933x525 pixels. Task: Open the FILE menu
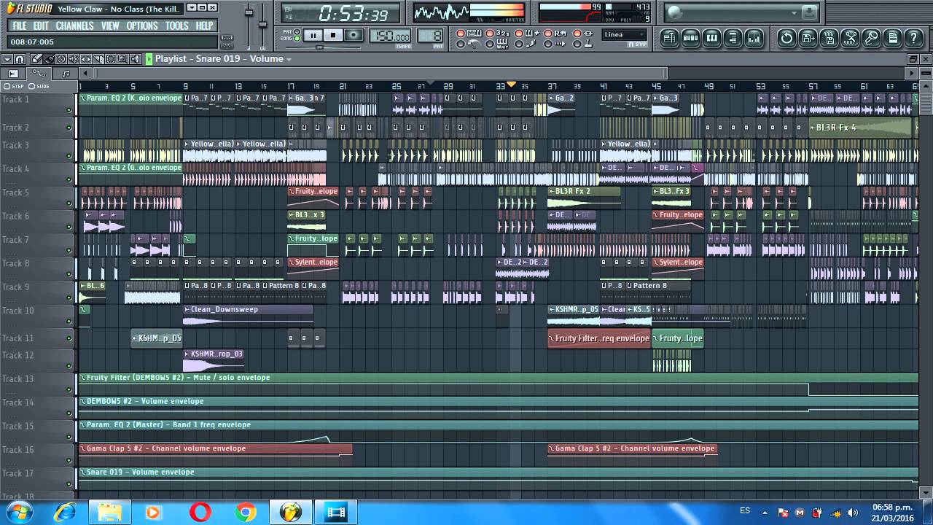click(x=19, y=26)
